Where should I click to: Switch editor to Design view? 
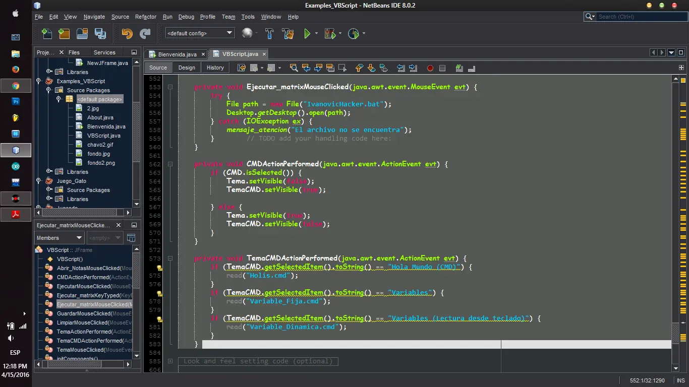pyautogui.click(x=187, y=68)
